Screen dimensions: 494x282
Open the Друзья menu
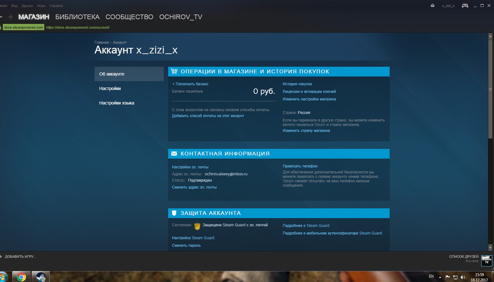27,6
